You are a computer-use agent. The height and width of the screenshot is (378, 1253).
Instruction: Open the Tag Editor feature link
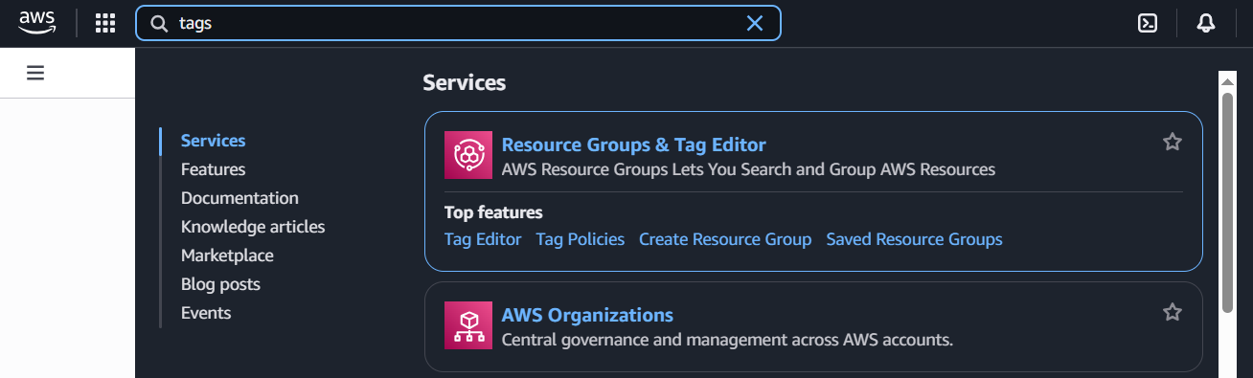pos(483,239)
